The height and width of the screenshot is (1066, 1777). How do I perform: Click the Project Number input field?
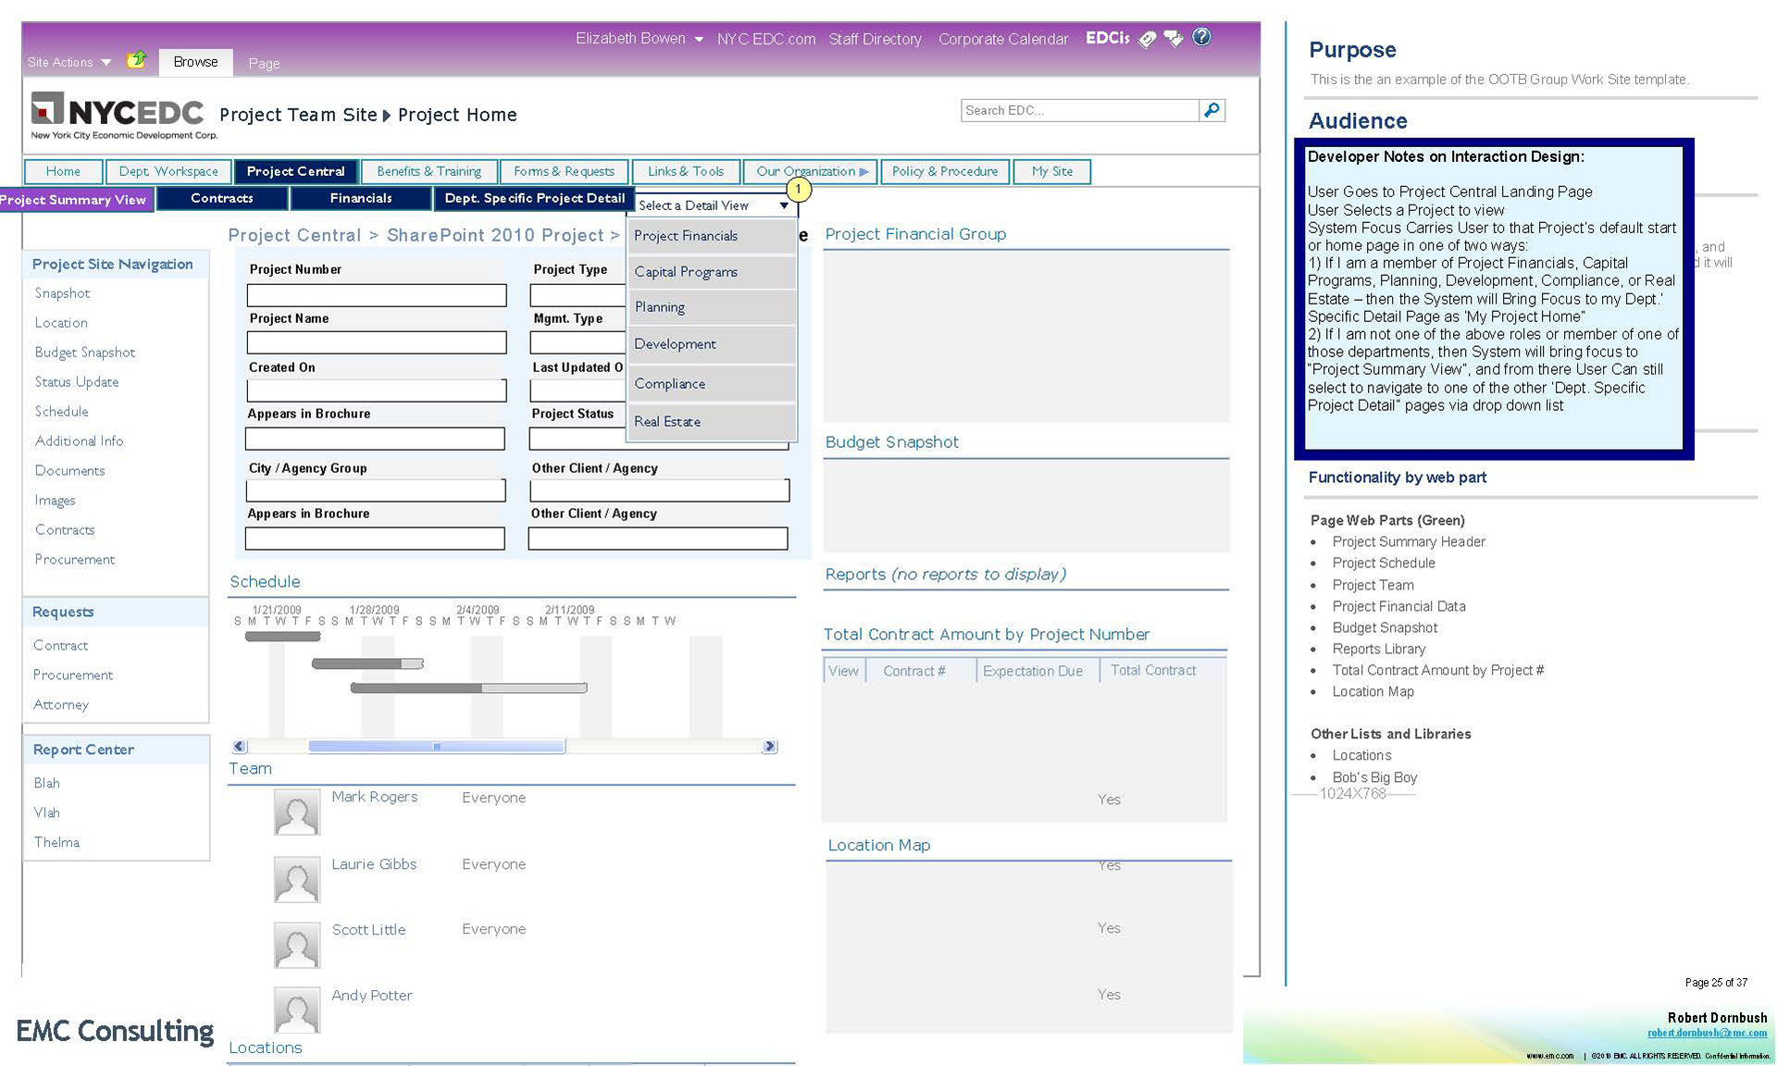click(377, 295)
